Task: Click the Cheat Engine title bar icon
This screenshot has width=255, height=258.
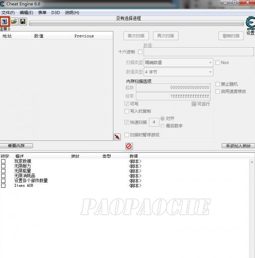Action: pyautogui.click(x=2, y=4)
